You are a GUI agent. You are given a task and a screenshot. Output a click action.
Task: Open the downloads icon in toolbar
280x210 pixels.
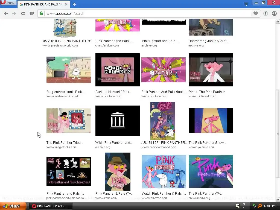[266, 14]
